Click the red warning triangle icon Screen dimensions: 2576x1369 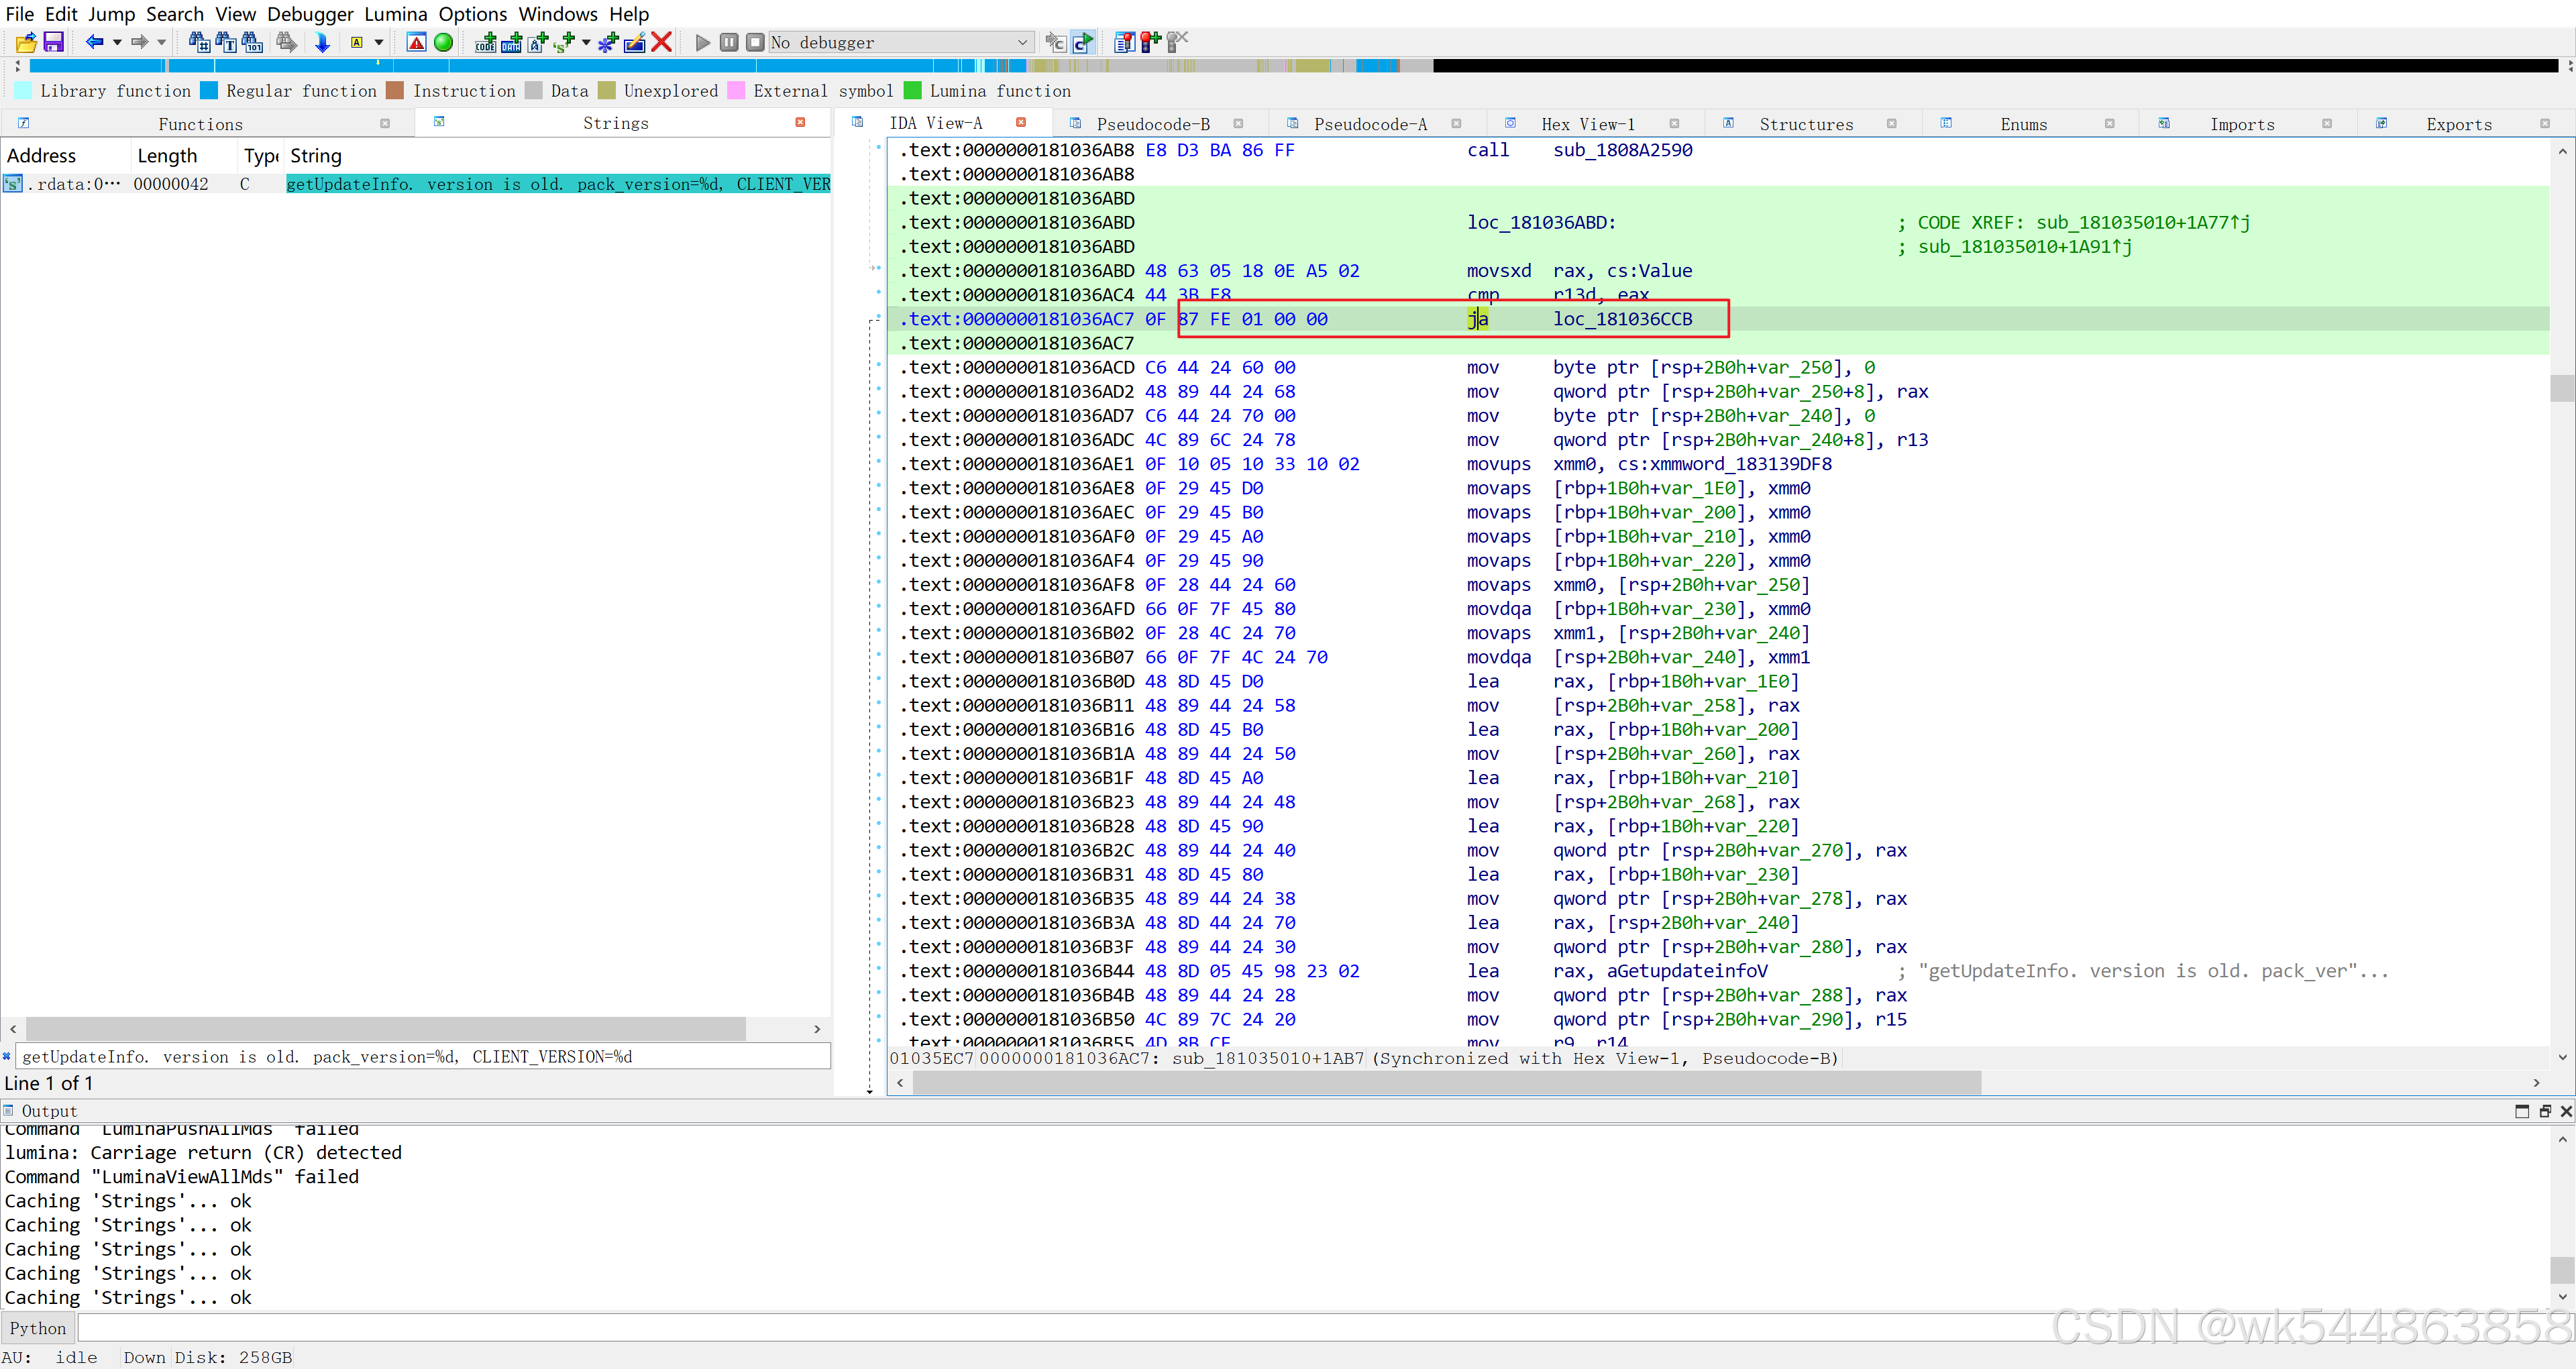click(x=417, y=42)
